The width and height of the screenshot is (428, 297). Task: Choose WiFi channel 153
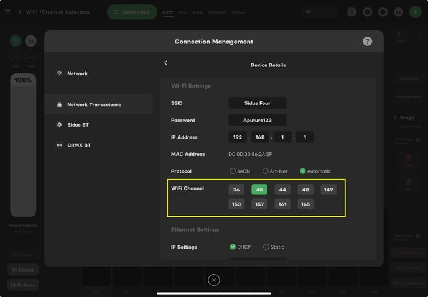pos(236,204)
